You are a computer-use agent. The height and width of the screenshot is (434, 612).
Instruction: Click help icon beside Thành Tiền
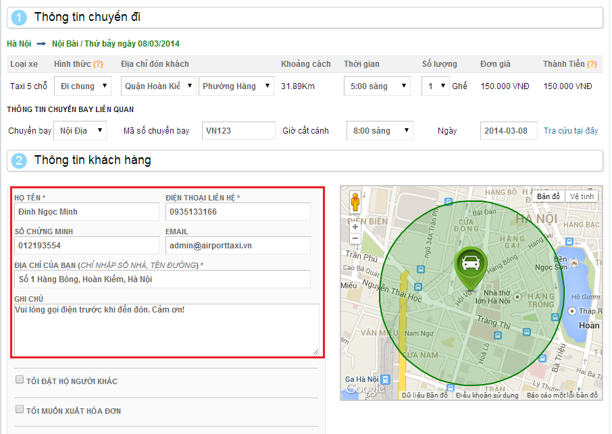[x=592, y=64]
